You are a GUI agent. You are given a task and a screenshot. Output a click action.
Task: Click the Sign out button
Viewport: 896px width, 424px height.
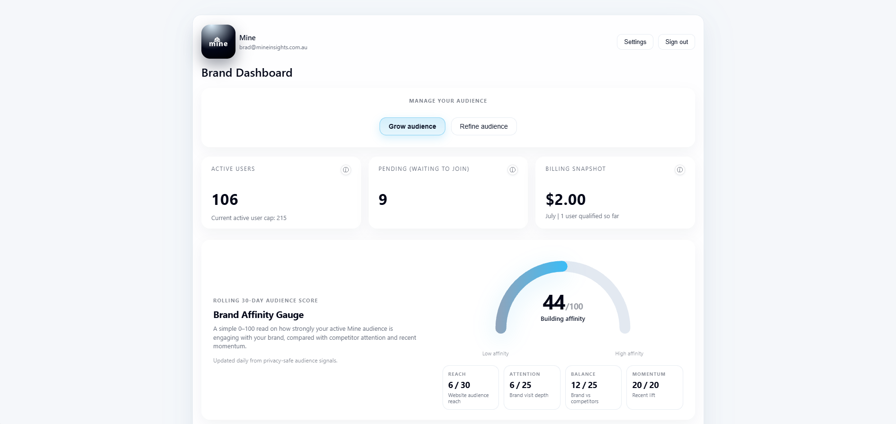pos(677,42)
